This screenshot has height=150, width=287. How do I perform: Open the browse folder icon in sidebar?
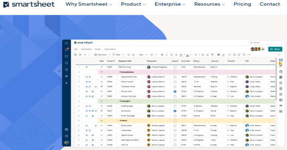click(67, 56)
